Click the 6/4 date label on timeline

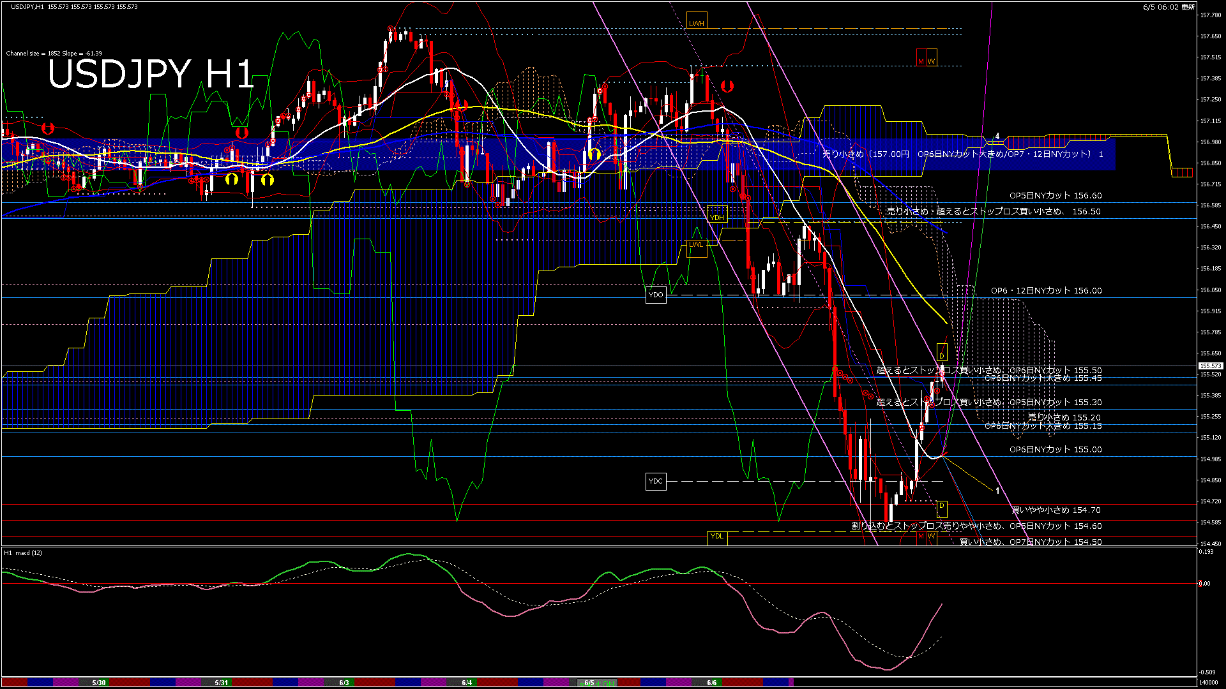coord(467,683)
